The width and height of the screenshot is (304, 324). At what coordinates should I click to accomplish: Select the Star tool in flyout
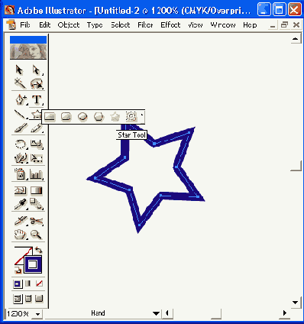click(x=115, y=117)
